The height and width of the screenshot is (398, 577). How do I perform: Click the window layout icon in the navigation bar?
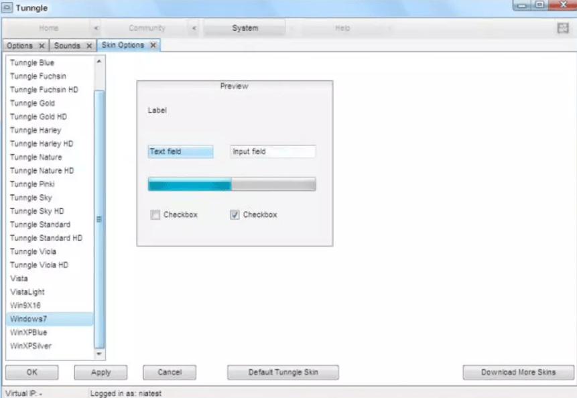click(x=563, y=28)
